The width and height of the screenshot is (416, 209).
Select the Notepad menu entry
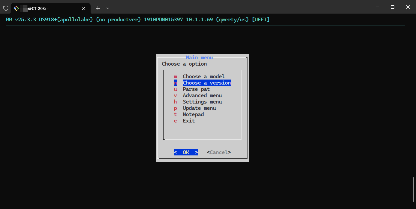click(193, 114)
